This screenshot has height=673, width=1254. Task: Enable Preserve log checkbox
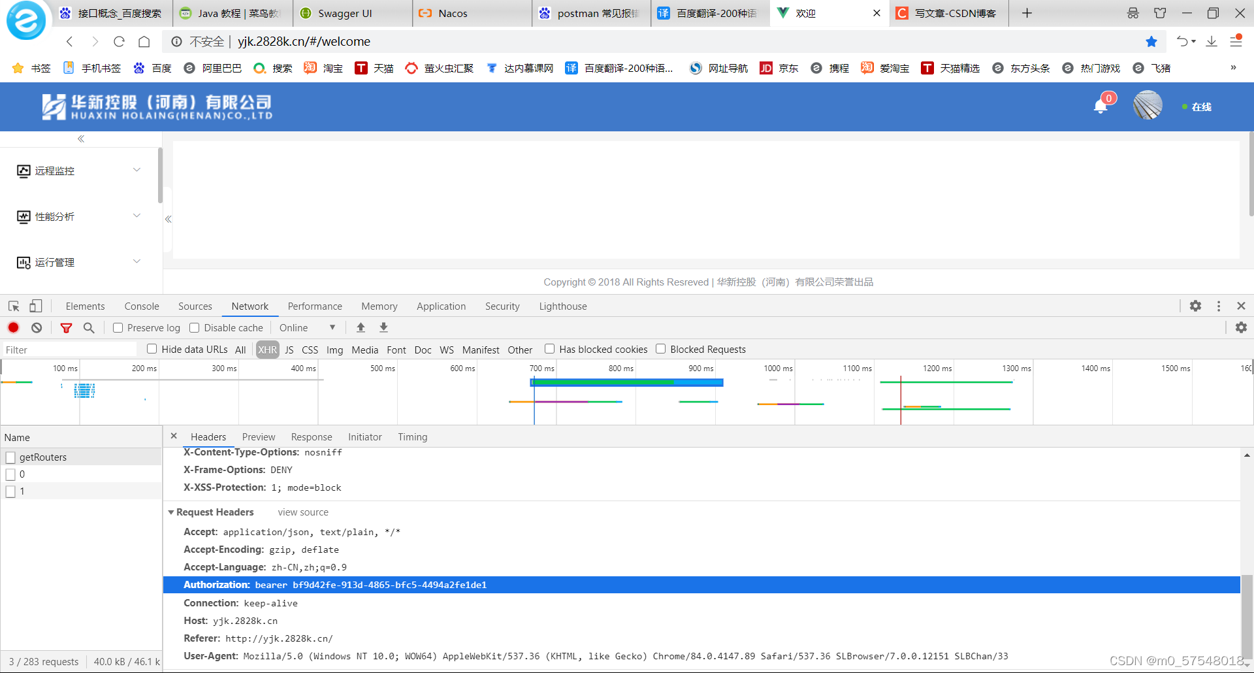tap(118, 328)
